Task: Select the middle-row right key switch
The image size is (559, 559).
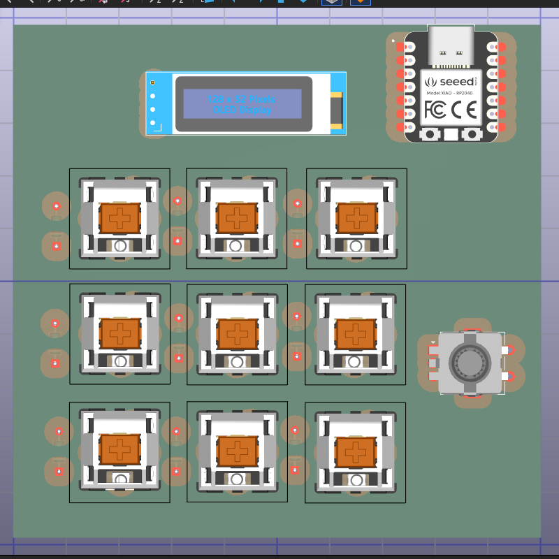Action: pos(356,335)
